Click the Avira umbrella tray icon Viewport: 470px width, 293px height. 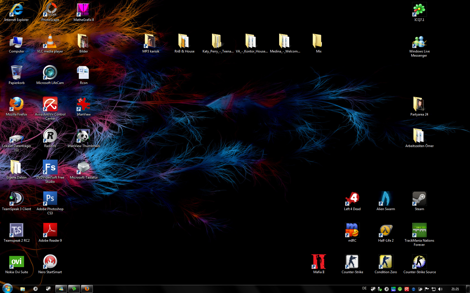(x=406, y=289)
